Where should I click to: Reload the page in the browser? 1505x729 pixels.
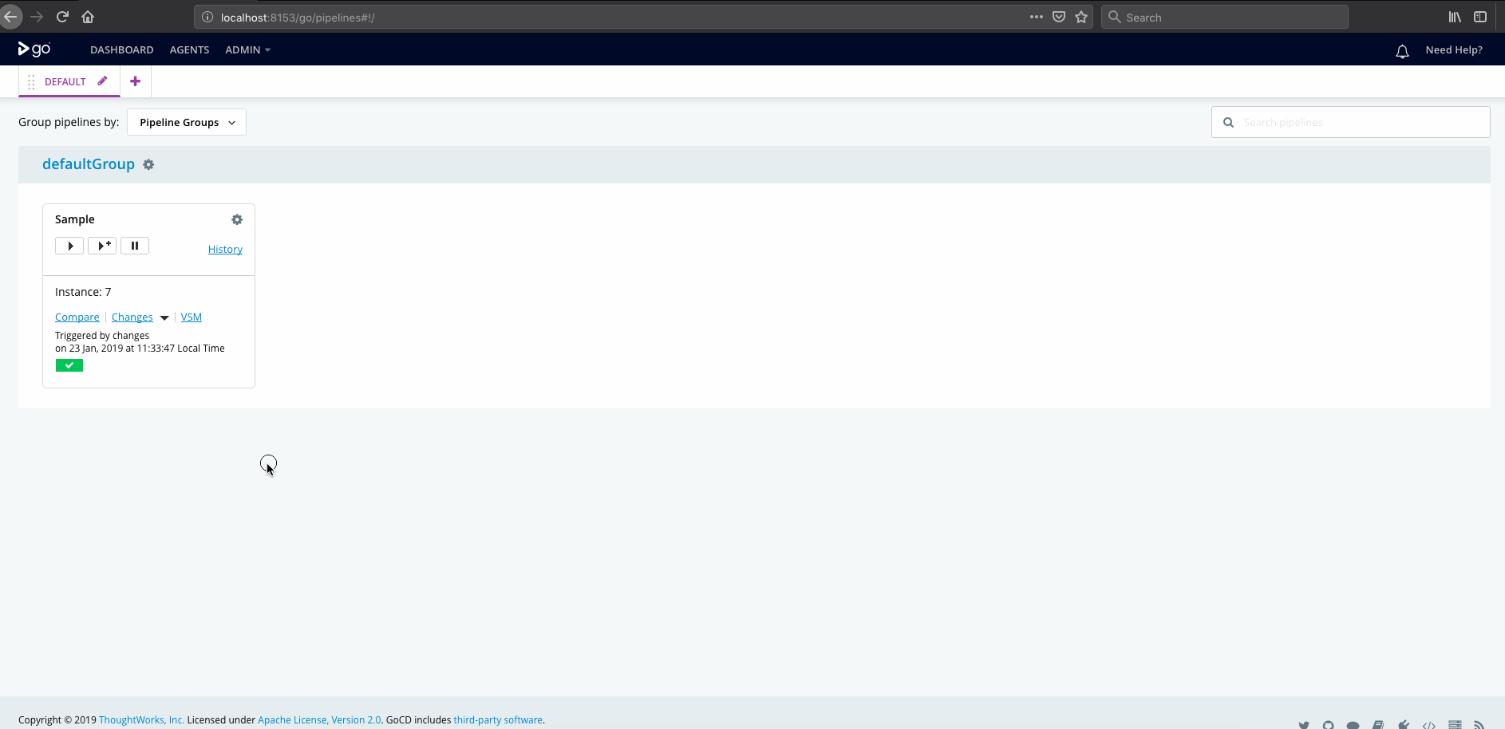[x=62, y=17]
